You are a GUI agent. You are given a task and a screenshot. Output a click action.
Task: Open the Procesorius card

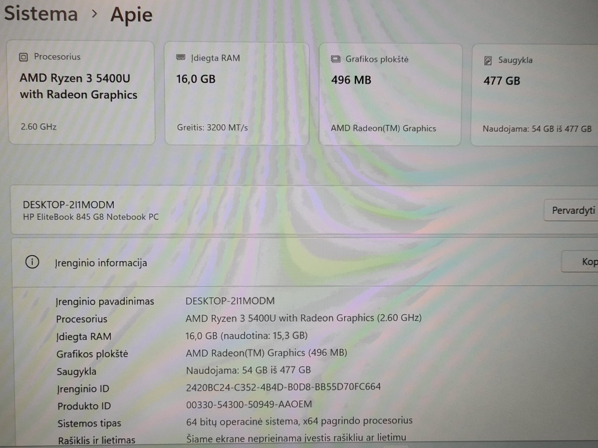pos(81,93)
